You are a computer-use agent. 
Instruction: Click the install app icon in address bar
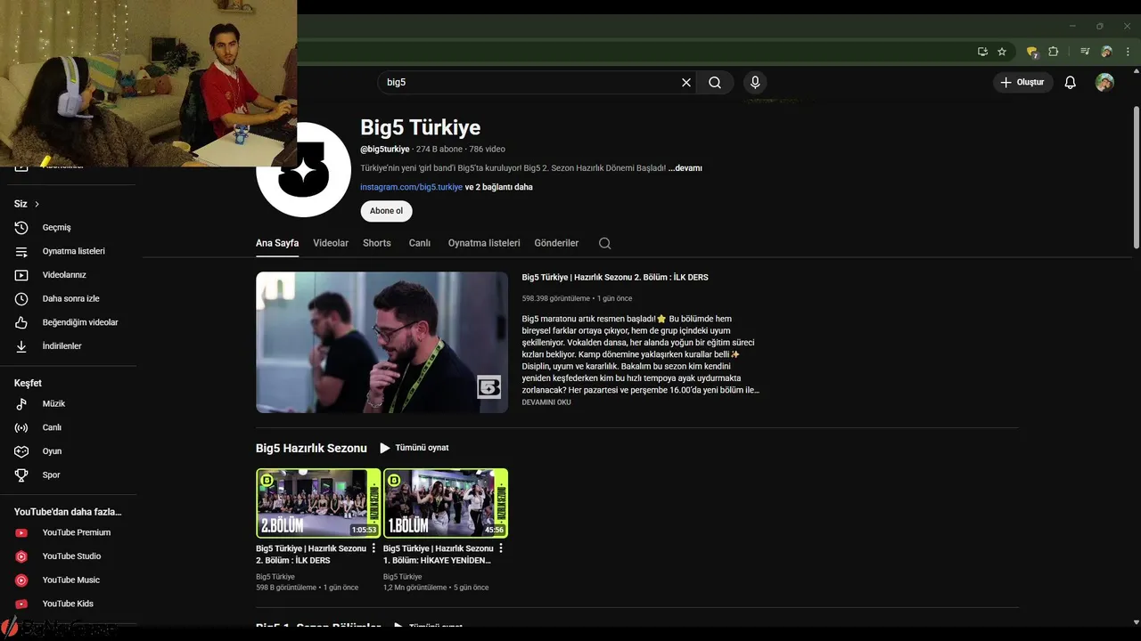point(982,52)
